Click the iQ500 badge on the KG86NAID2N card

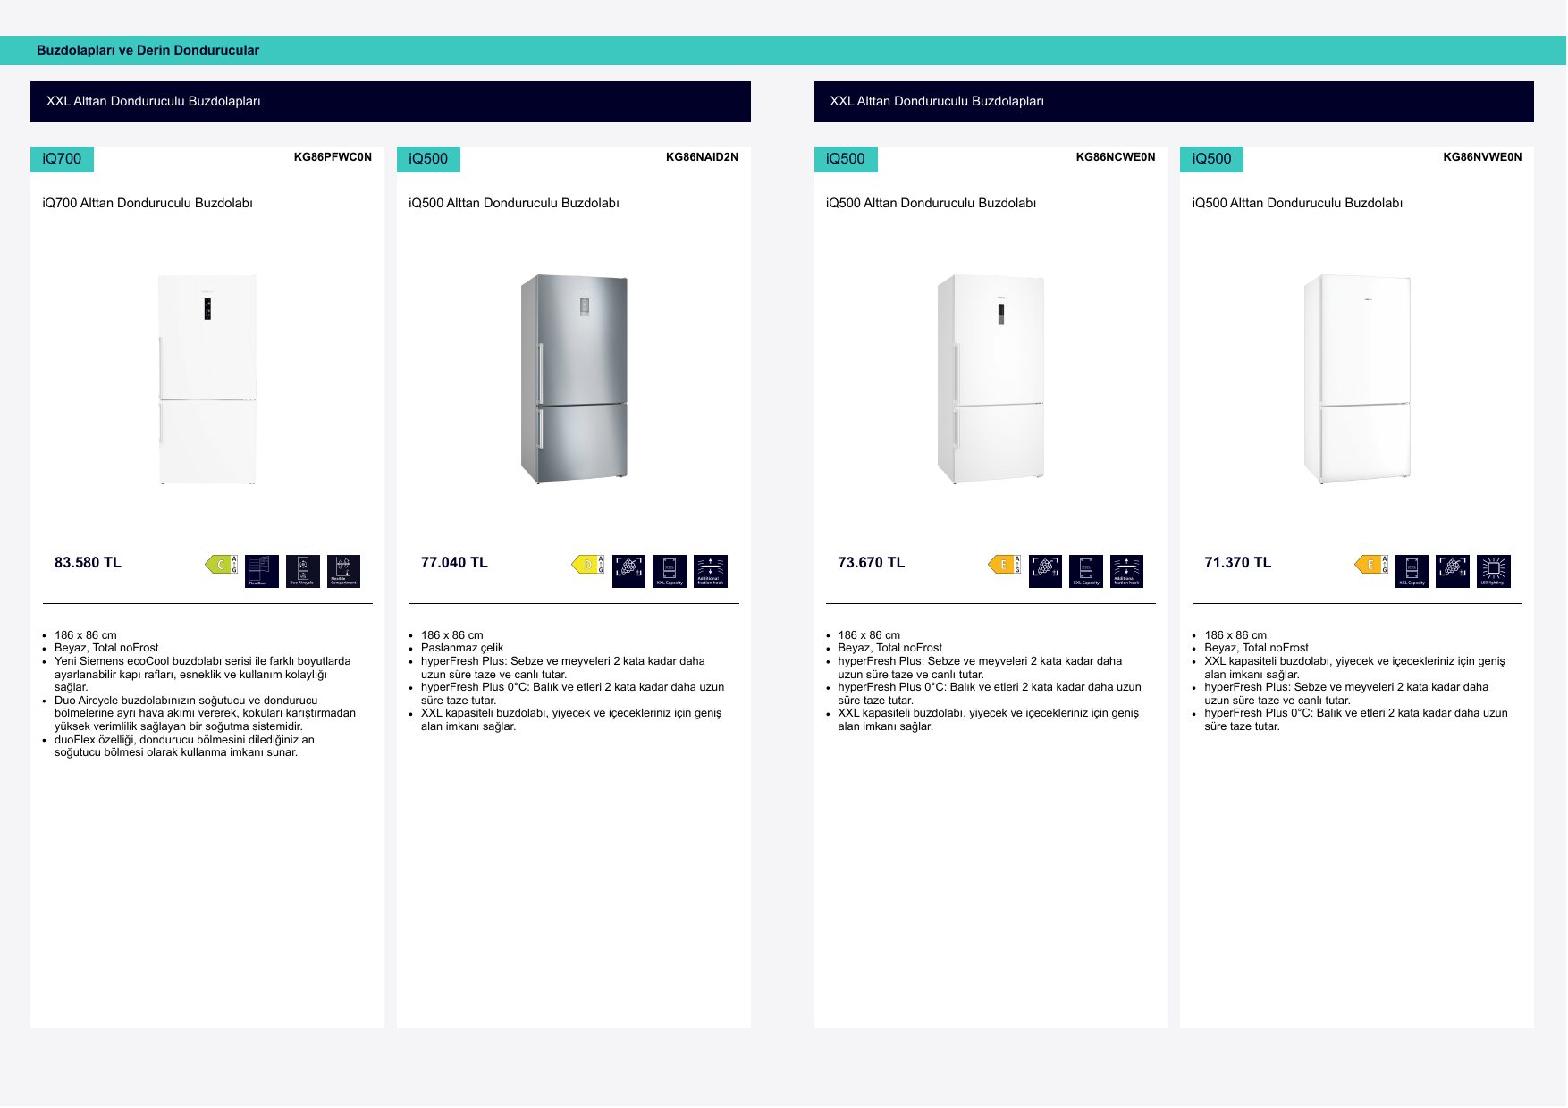(x=428, y=159)
